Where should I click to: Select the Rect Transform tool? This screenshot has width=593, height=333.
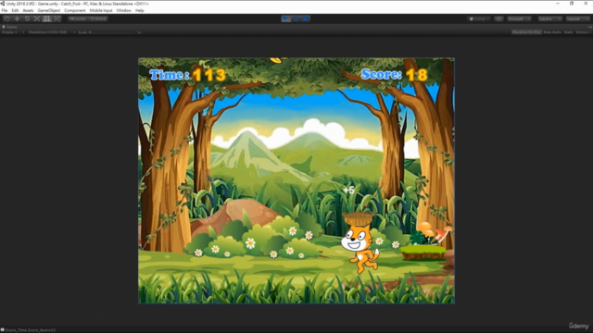pos(47,18)
